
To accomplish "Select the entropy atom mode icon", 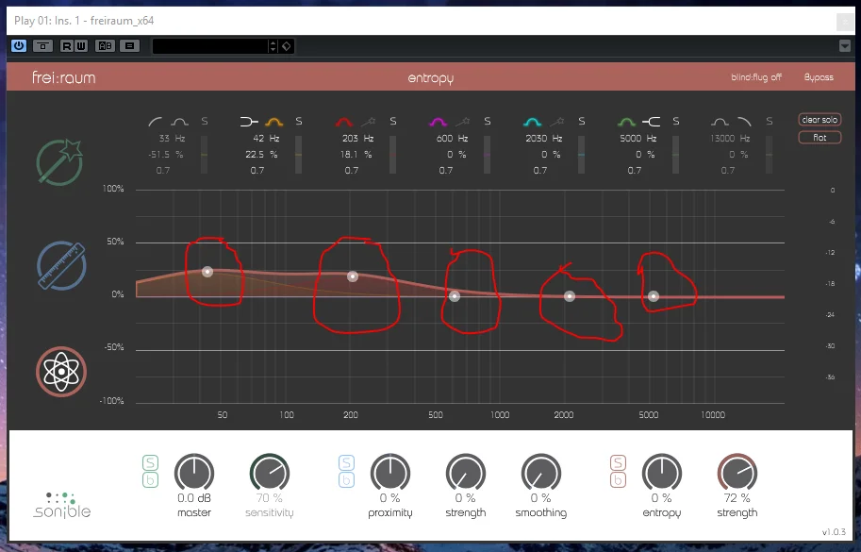I will click(61, 371).
